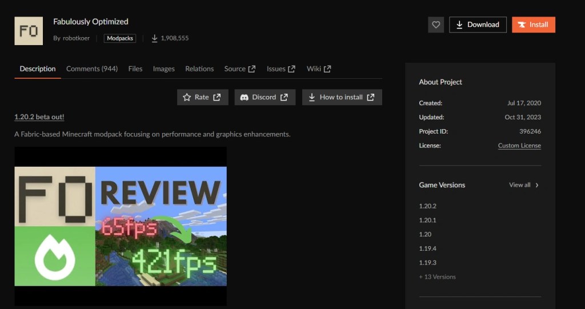
Task: Go to the Relations tab
Action: (x=199, y=69)
